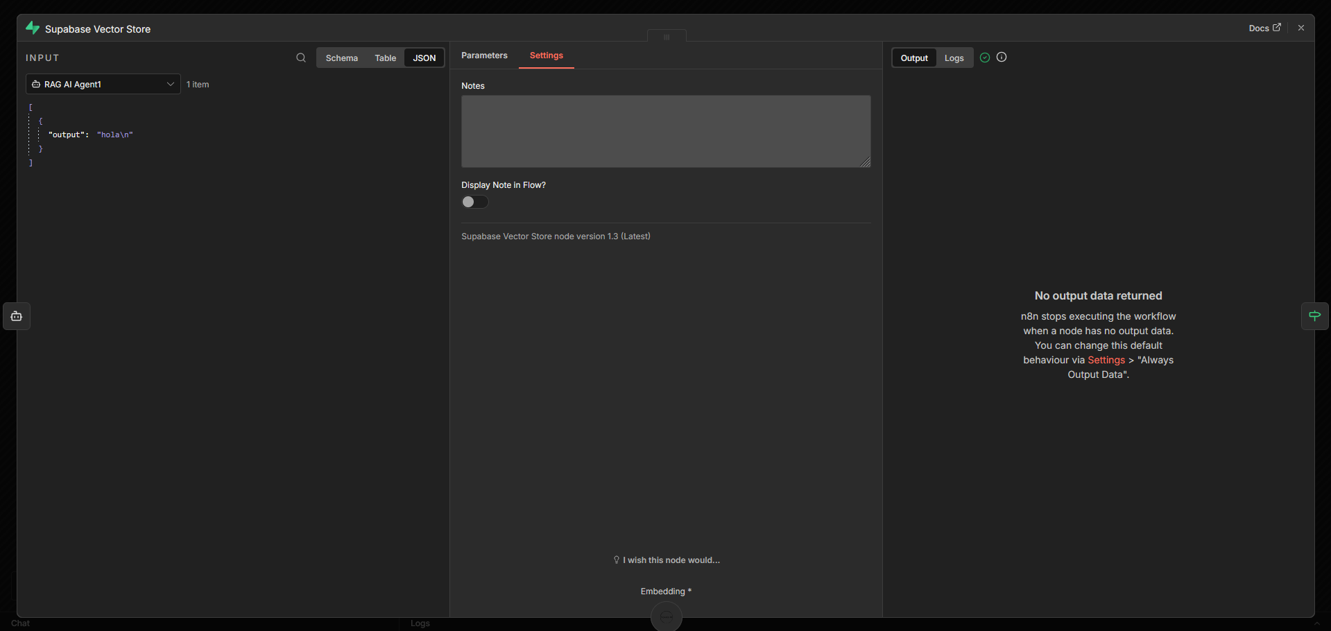Click the node version 1.3 text

[556, 236]
